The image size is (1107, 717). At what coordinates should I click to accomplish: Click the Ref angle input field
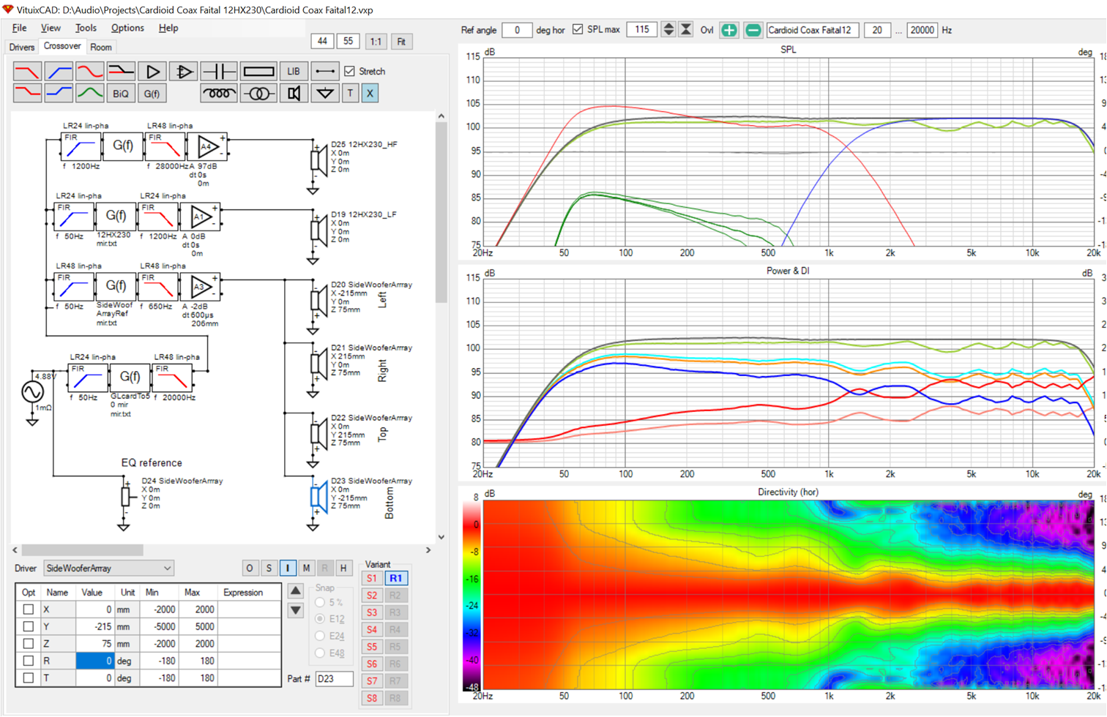(517, 30)
